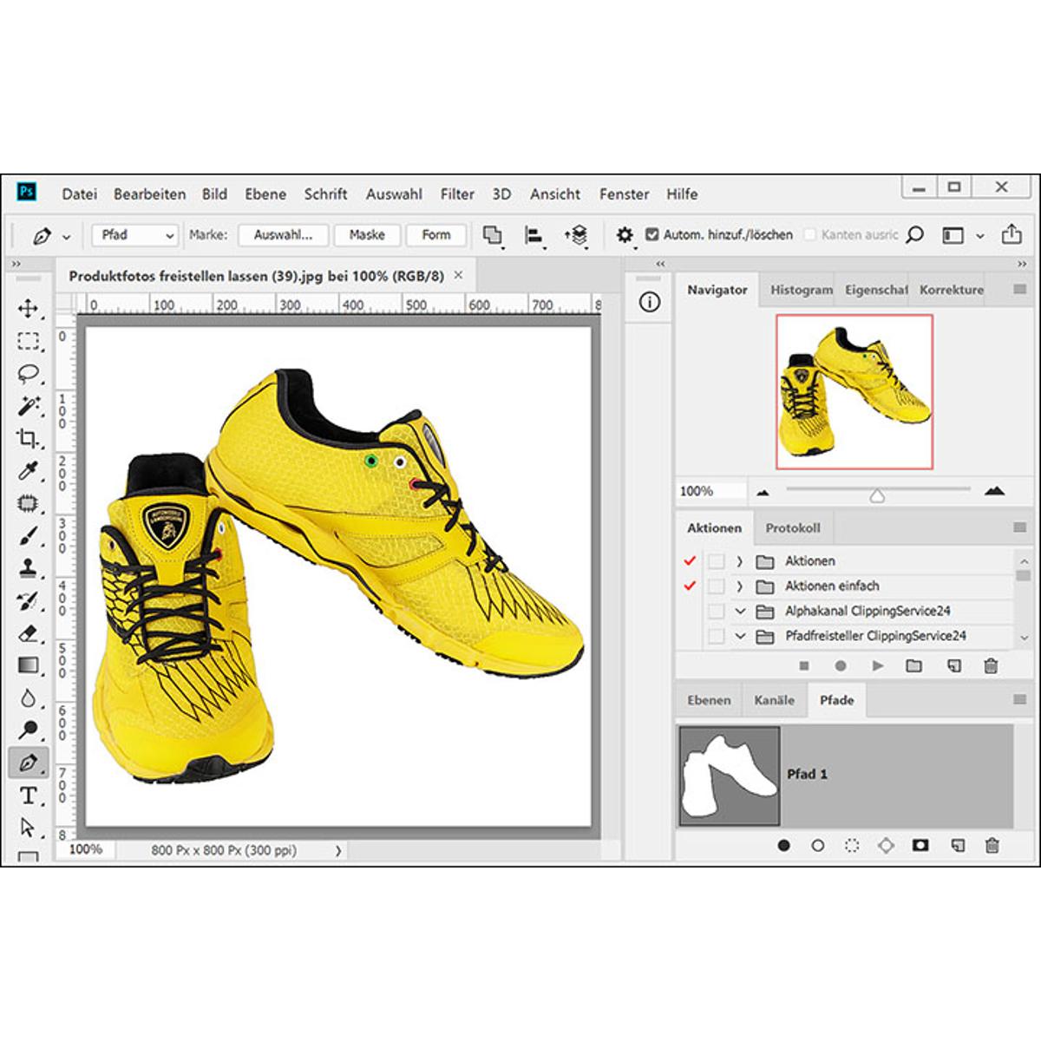Screen dimensions: 1041x1041
Task: Select the Healing Brush tool
Action: [28, 503]
